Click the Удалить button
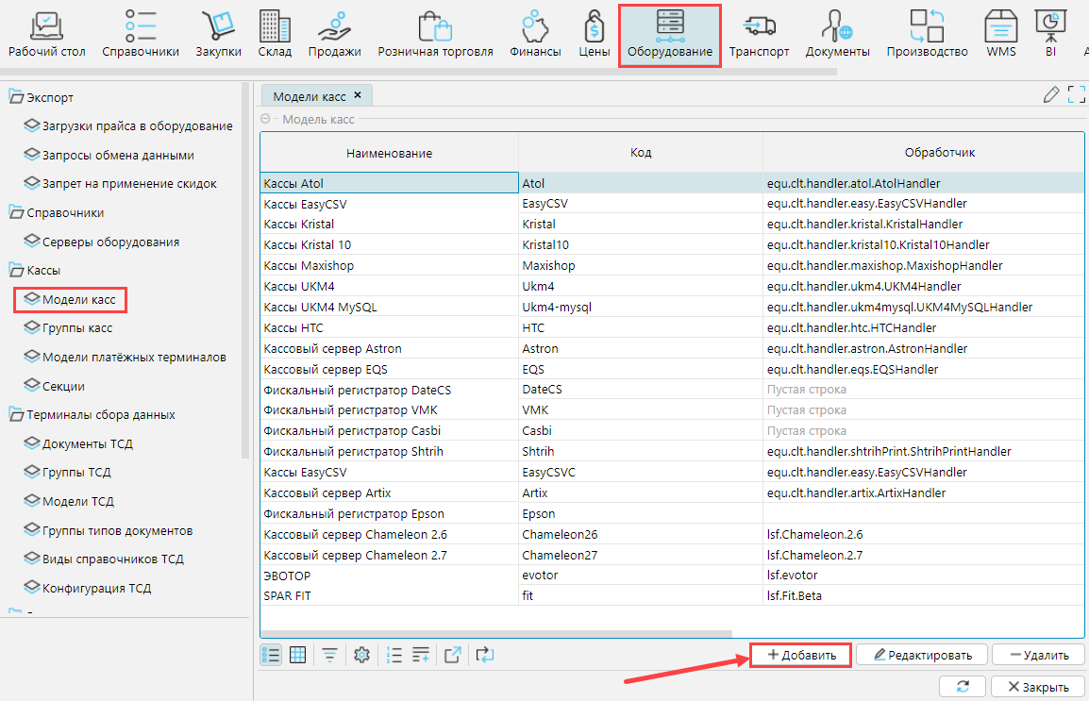Viewport: 1089px width, 701px height. click(1038, 655)
